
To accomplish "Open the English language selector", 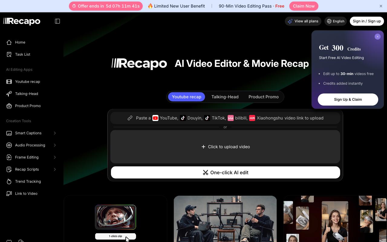I will (336, 21).
